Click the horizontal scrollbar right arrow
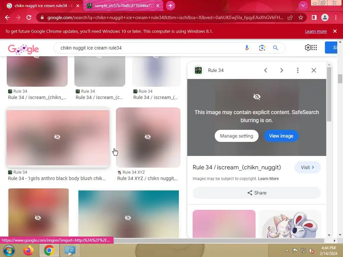 335,241
